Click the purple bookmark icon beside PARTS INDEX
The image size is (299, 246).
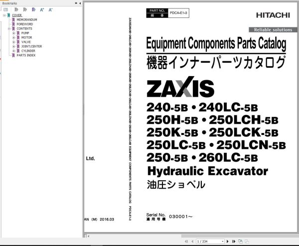(x=13, y=55)
